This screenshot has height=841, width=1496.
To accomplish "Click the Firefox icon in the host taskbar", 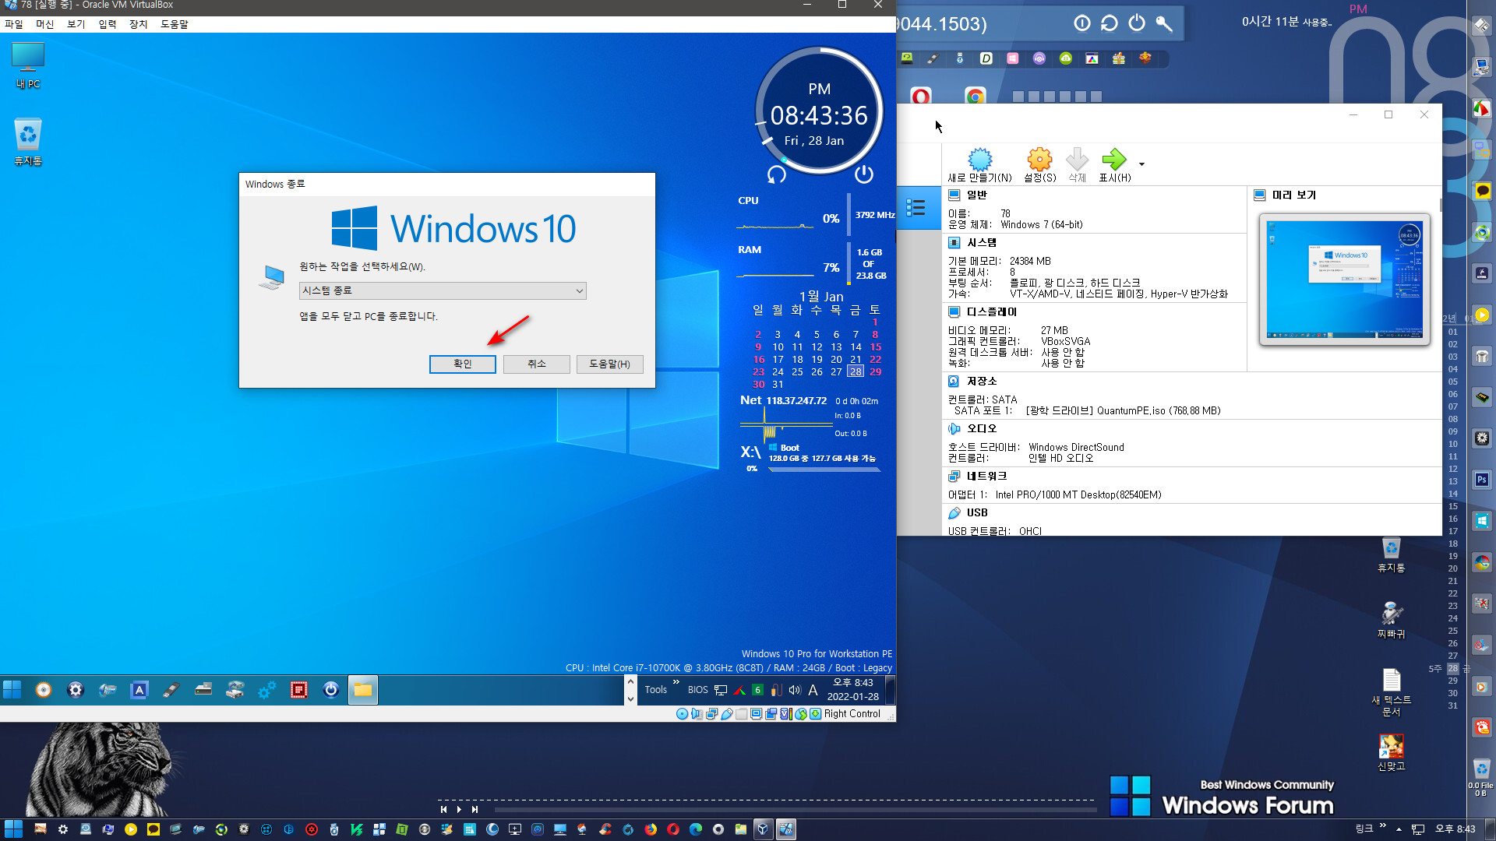I will (651, 829).
